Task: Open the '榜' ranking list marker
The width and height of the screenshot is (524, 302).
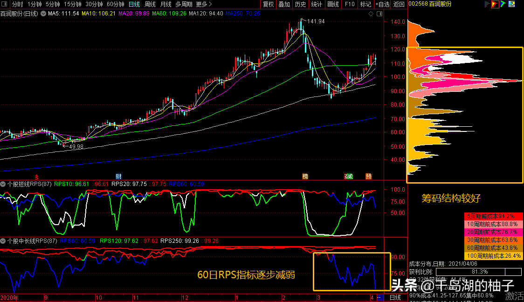Action: 305,176
